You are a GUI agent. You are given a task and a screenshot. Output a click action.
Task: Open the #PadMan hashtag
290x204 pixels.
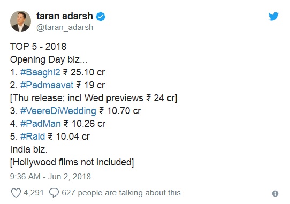(41, 124)
